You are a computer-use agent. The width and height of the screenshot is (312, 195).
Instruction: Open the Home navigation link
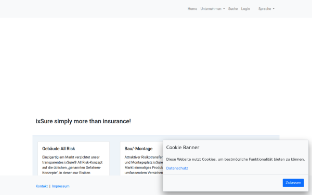192,9
